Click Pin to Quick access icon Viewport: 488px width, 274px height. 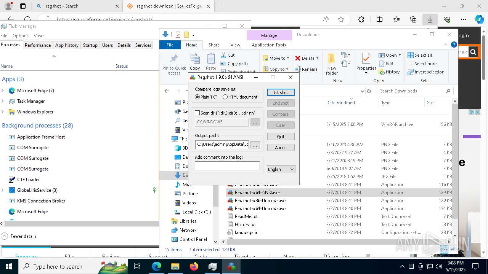(x=174, y=59)
